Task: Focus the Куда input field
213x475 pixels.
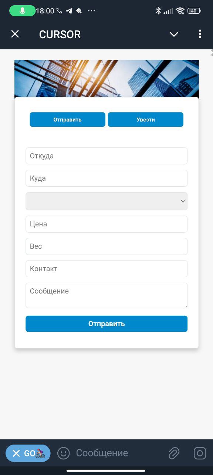Action: click(x=106, y=178)
